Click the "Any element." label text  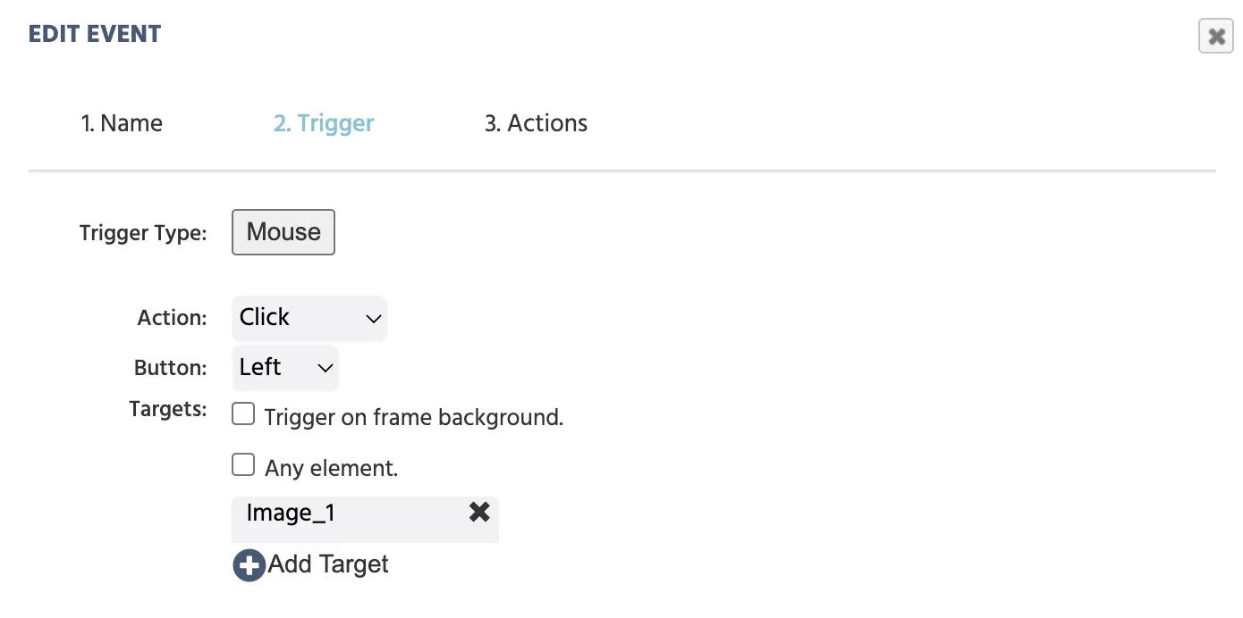click(x=331, y=468)
